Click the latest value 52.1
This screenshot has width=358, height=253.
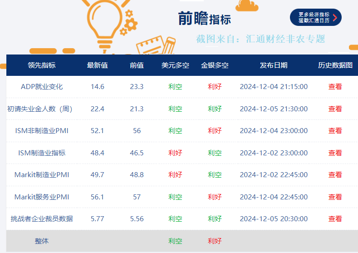(97, 131)
